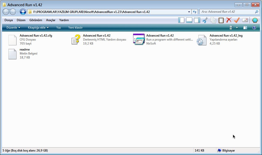Image resolution: width=262 pixels, height=155 pixels.
Task: Click the clipboard Paste icon
Action: point(221,20)
